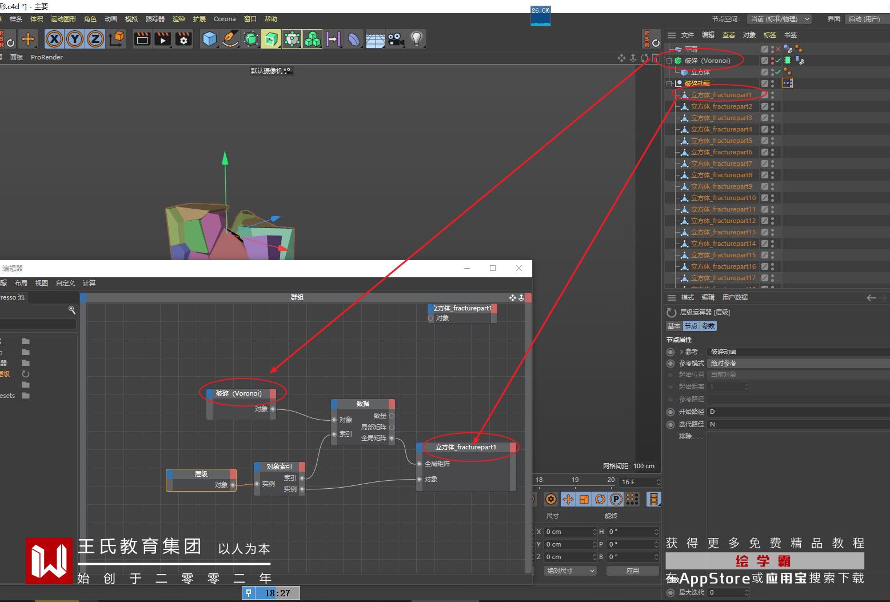Image resolution: width=890 pixels, height=602 pixels.
Task: Toggle position keyframe recording
Action: point(568,499)
